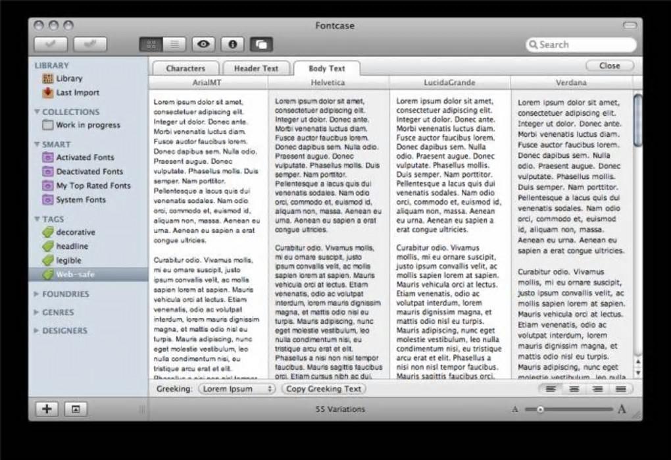Expand the GENRES section

[x=36, y=313]
